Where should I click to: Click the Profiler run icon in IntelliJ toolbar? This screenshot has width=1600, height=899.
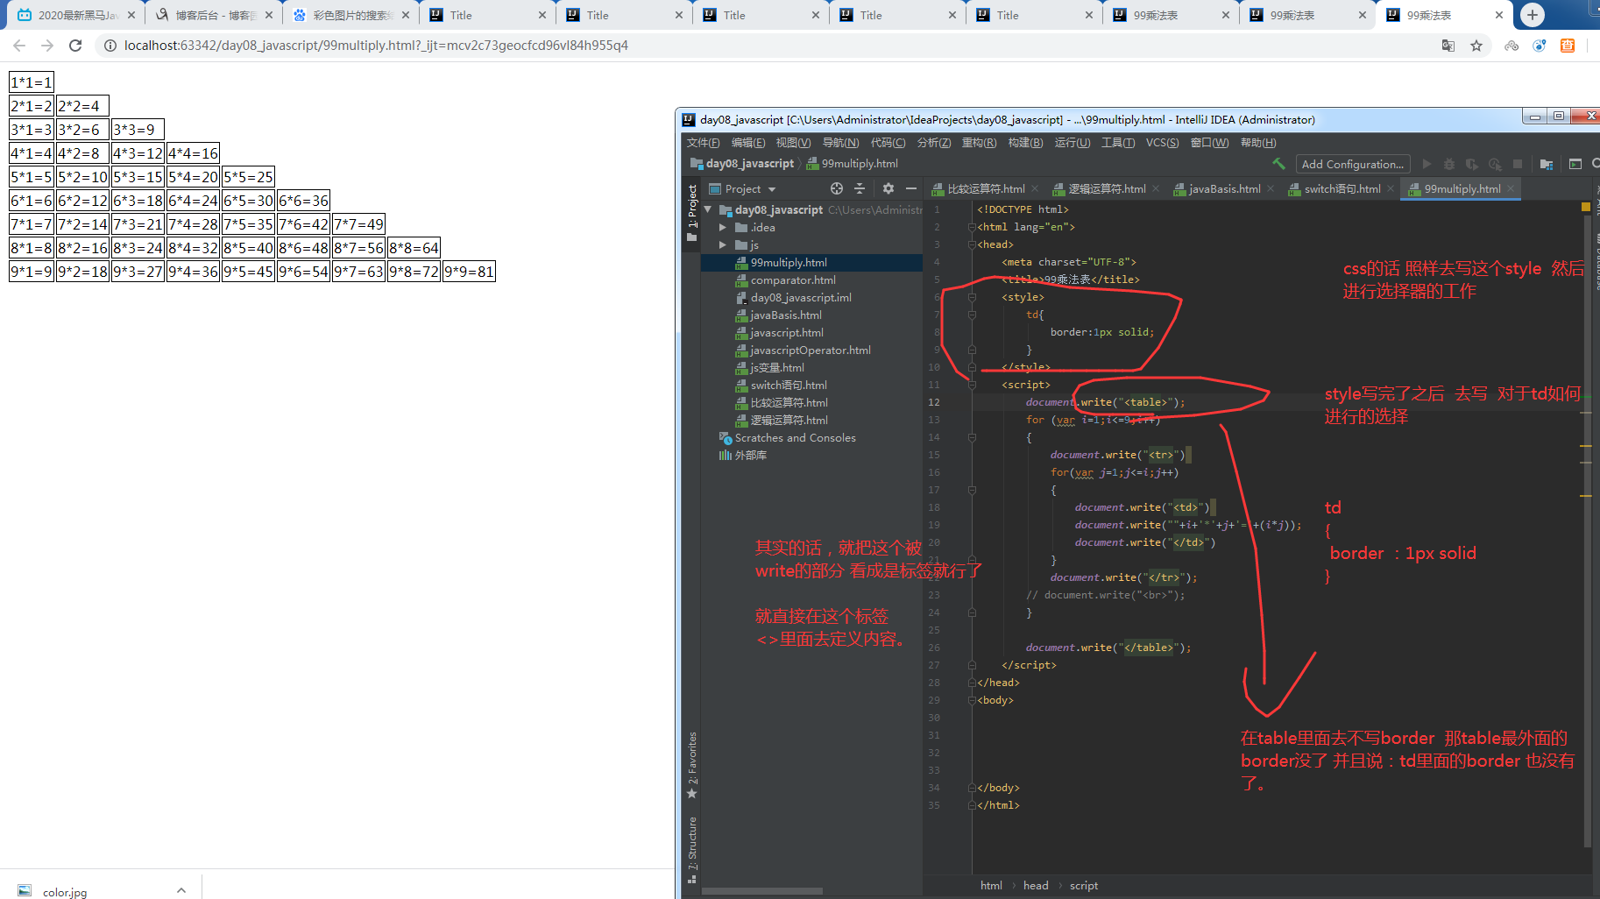(1495, 164)
